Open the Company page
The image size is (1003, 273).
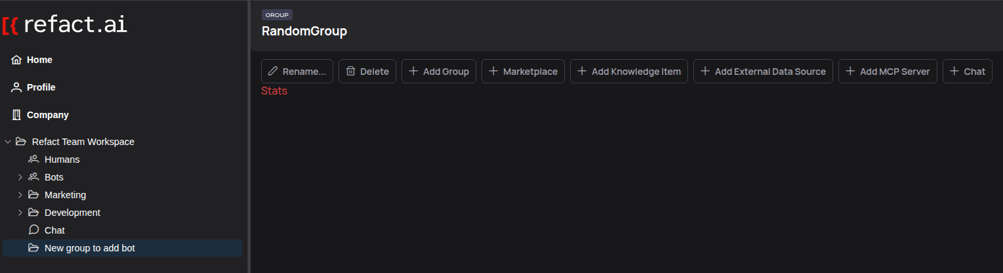coord(48,115)
